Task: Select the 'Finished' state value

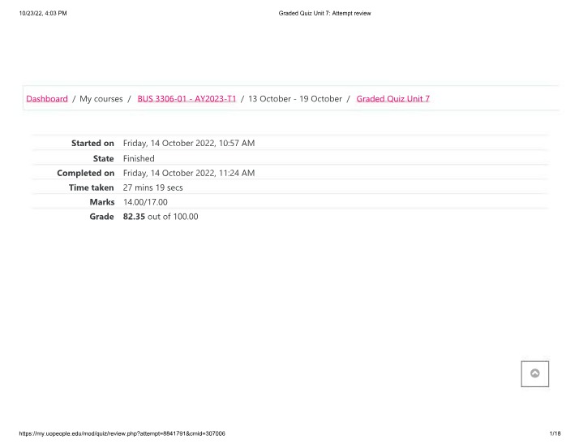Action: coord(139,158)
